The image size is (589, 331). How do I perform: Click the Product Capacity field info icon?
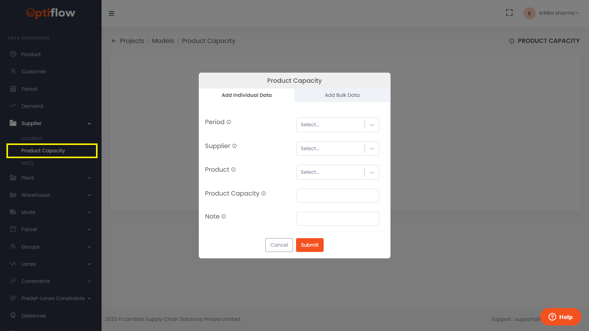pyautogui.click(x=264, y=193)
